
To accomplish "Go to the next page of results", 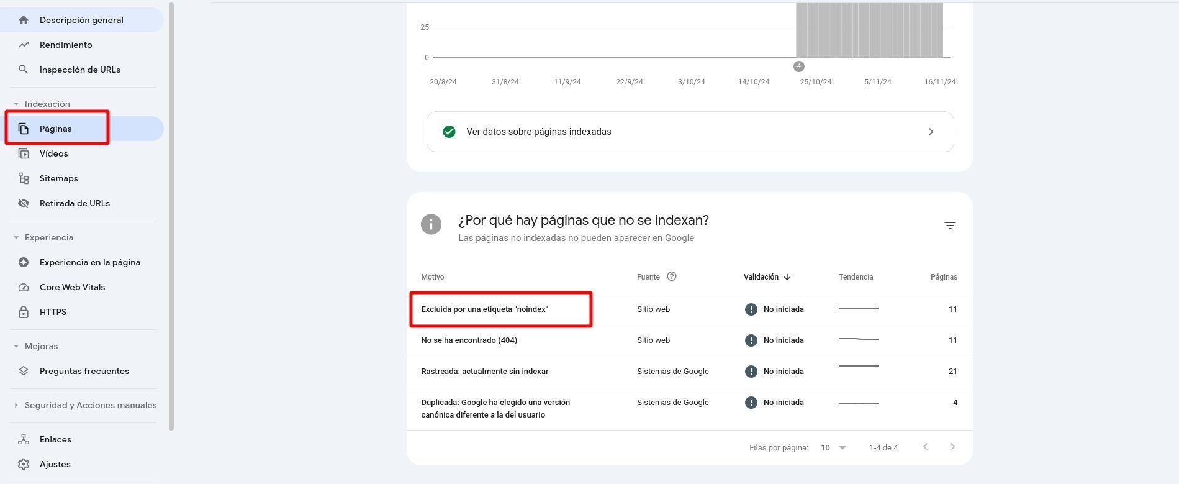I will [x=952, y=447].
